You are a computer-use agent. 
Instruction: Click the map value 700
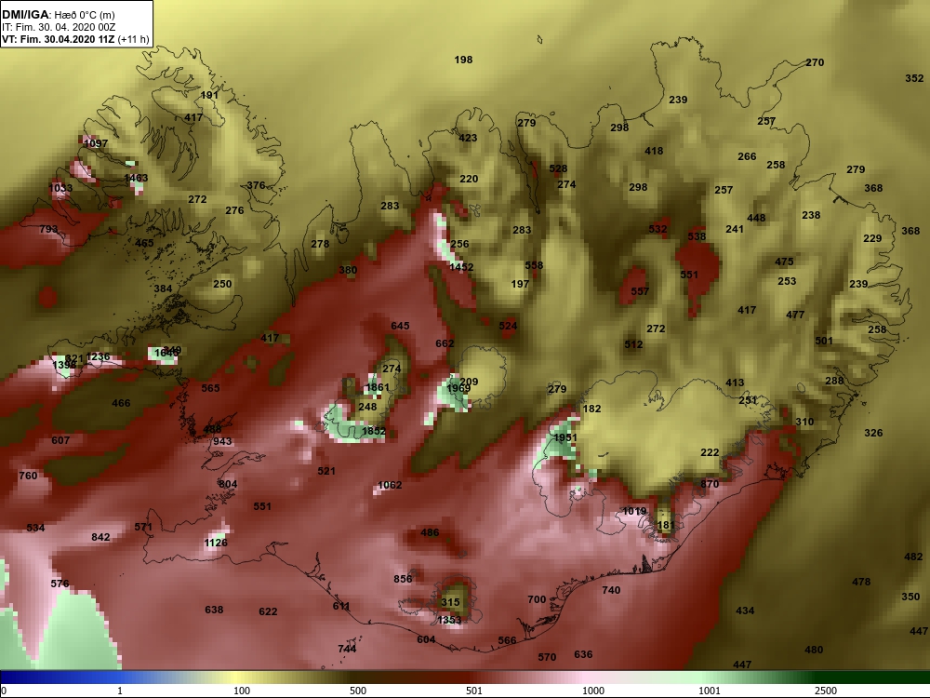click(537, 599)
